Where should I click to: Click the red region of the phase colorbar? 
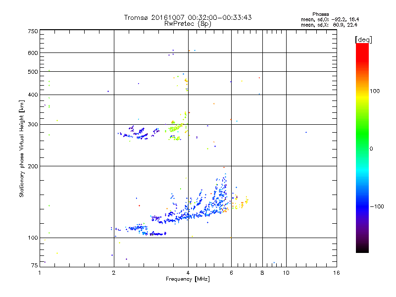click(x=362, y=53)
